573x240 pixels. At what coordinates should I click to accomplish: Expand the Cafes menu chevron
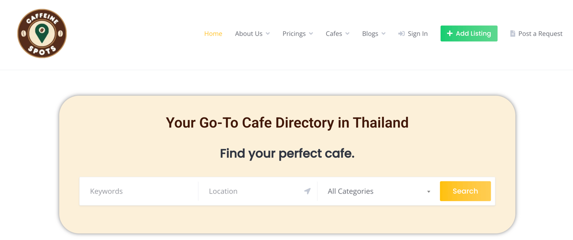[x=347, y=34]
